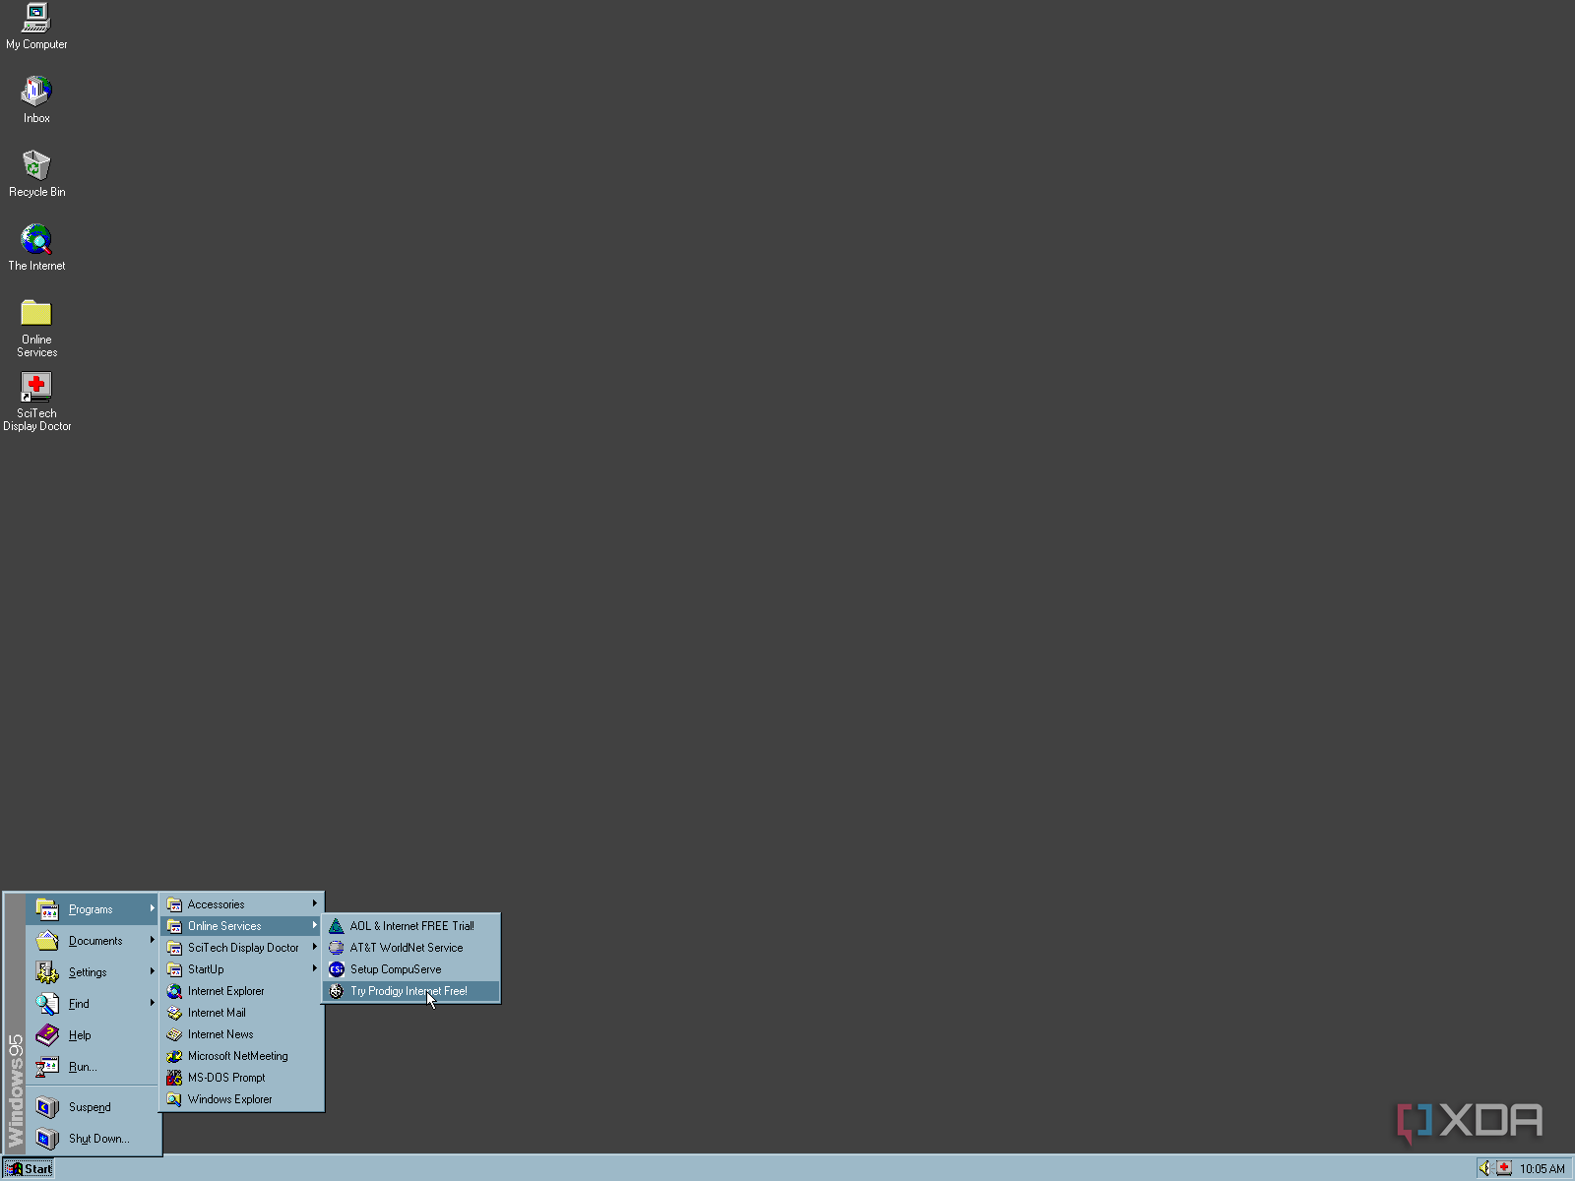Select the Online Services desktop folder icon

36,329
